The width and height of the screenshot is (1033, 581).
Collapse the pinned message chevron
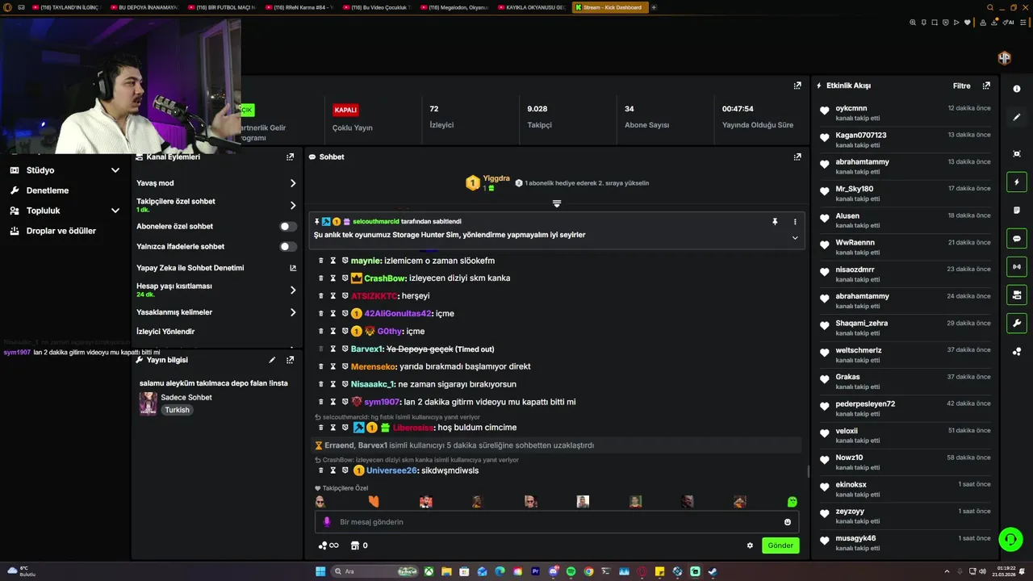pos(795,238)
